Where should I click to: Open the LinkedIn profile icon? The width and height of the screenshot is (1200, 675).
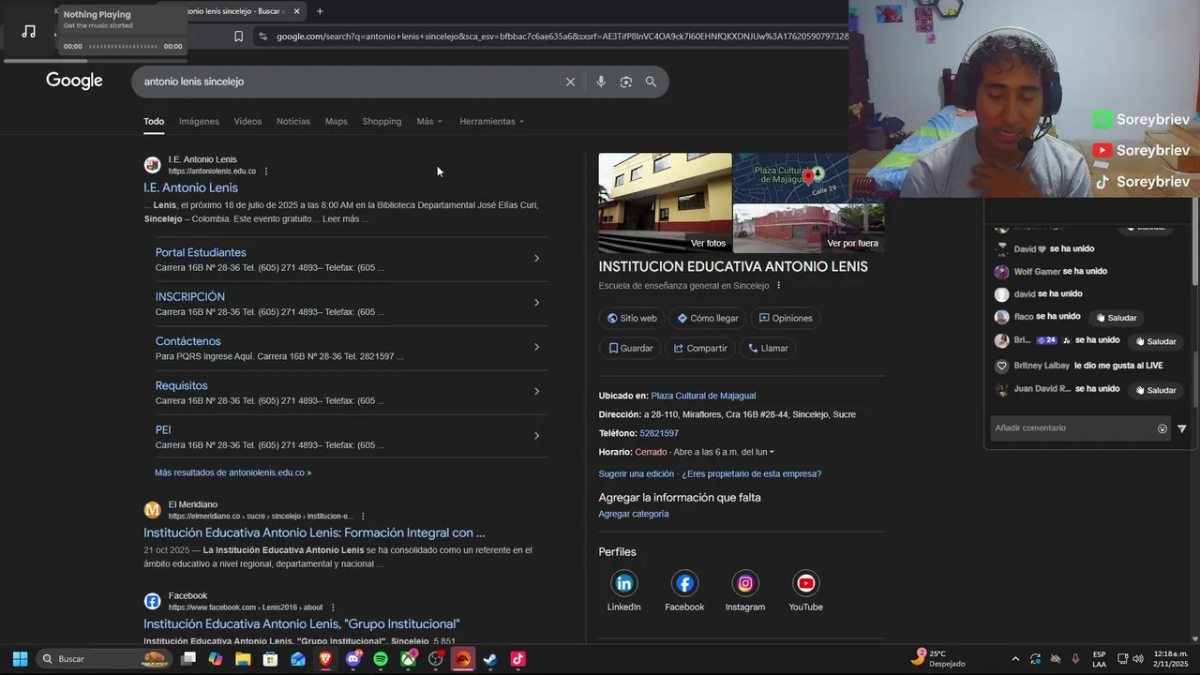coord(624,583)
